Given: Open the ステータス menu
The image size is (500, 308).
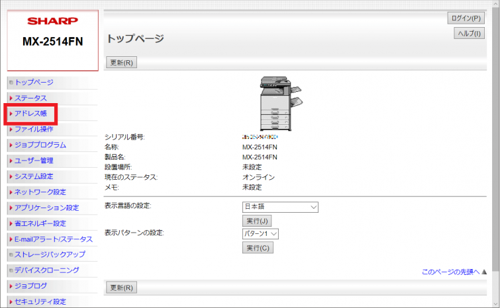Looking at the screenshot, I should pos(30,98).
